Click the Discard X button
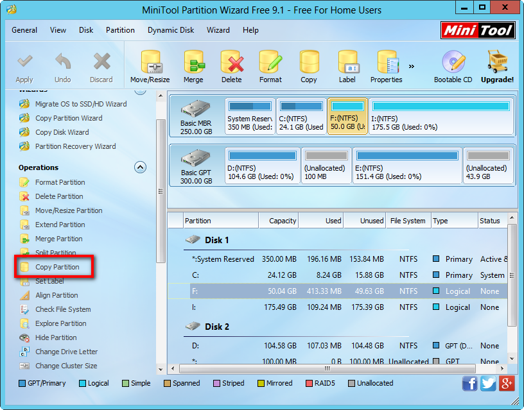This screenshot has height=410, width=524. 101,68
